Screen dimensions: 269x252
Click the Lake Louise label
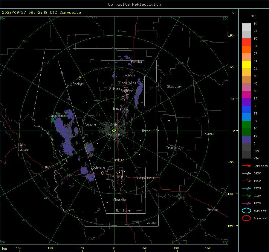(23, 147)
